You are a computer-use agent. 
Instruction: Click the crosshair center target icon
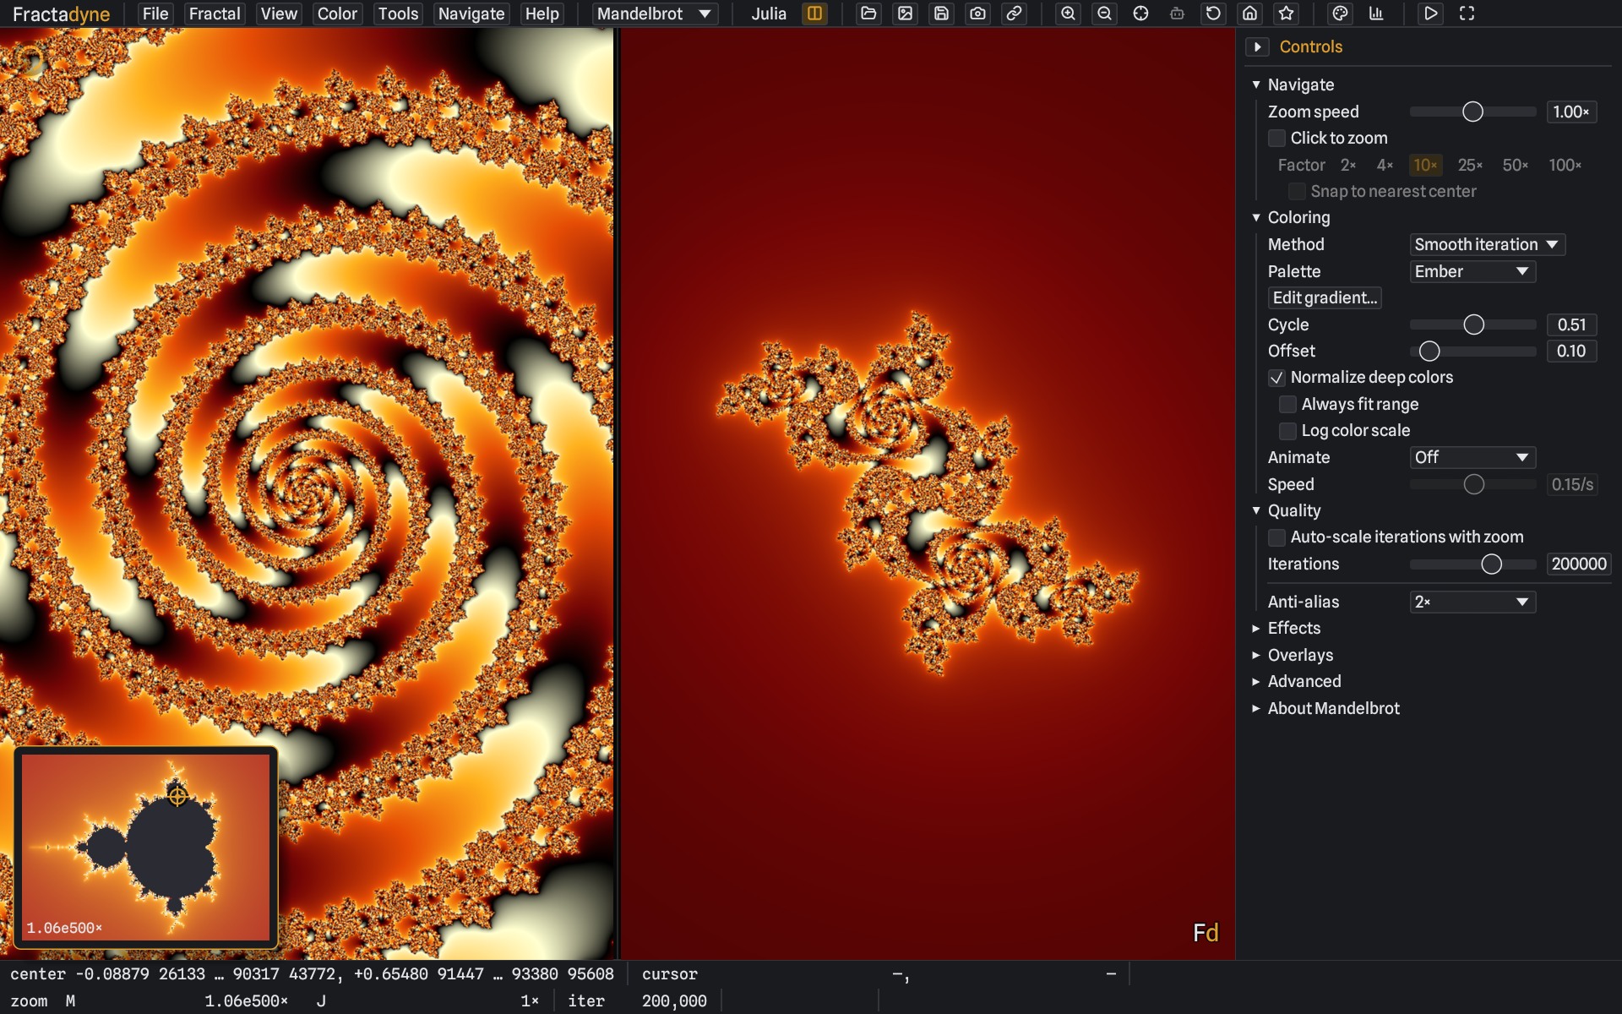(x=1140, y=14)
